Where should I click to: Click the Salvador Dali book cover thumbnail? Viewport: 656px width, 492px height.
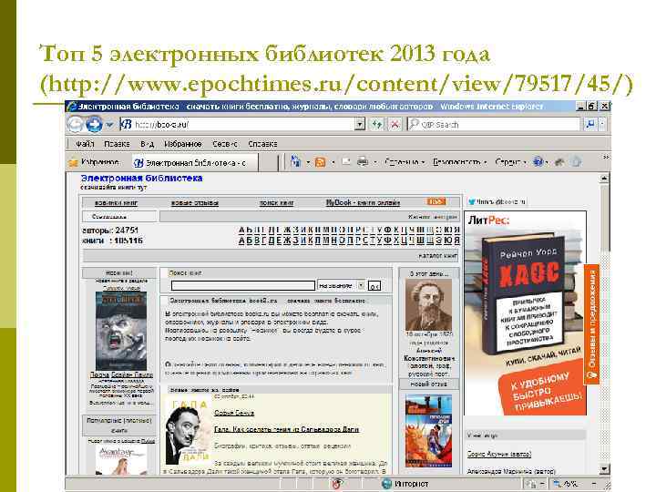(188, 431)
